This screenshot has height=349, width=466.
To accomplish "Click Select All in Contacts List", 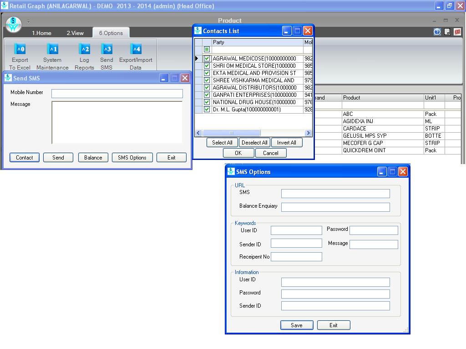I will (222, 143).
